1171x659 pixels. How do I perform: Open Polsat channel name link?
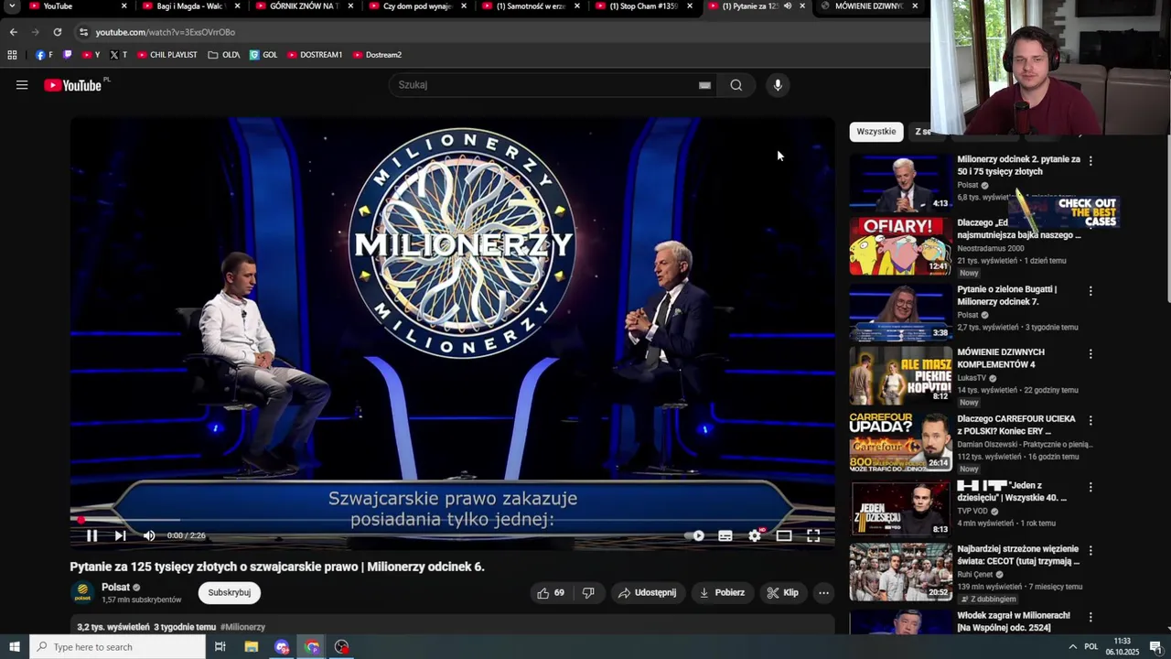tap(115, 587)
